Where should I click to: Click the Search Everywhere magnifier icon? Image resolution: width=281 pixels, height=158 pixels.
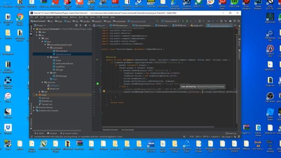point(238,21)
